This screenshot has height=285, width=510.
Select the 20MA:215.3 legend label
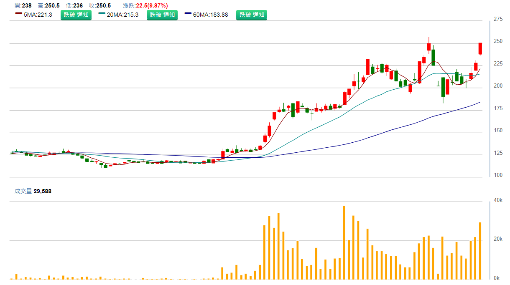[x=122, y=15]
